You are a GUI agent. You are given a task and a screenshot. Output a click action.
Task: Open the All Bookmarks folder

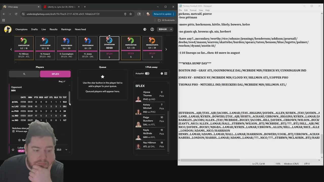coord(166,20)
